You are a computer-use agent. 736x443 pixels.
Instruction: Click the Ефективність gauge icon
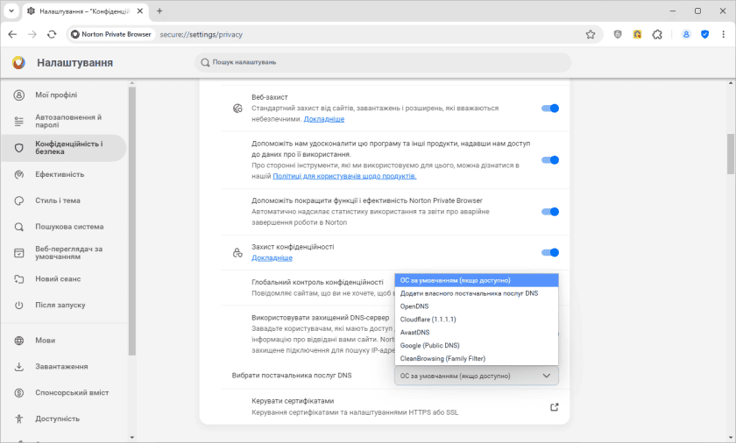pyautogui.click(x=18, y=174)
